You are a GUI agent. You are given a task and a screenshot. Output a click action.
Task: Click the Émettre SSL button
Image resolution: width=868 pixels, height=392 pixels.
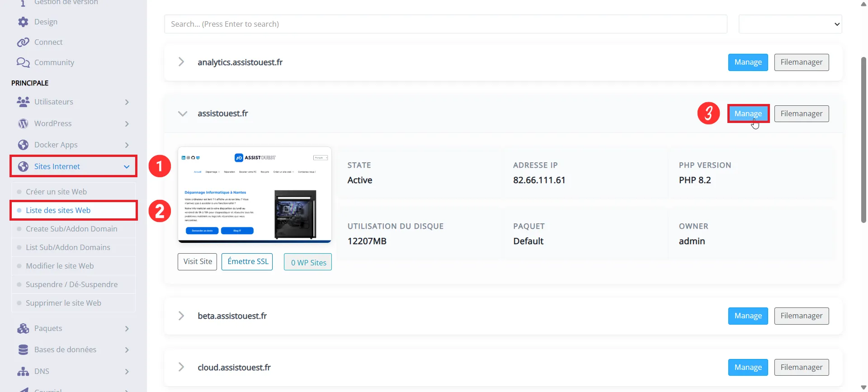[x=247, y=261]
